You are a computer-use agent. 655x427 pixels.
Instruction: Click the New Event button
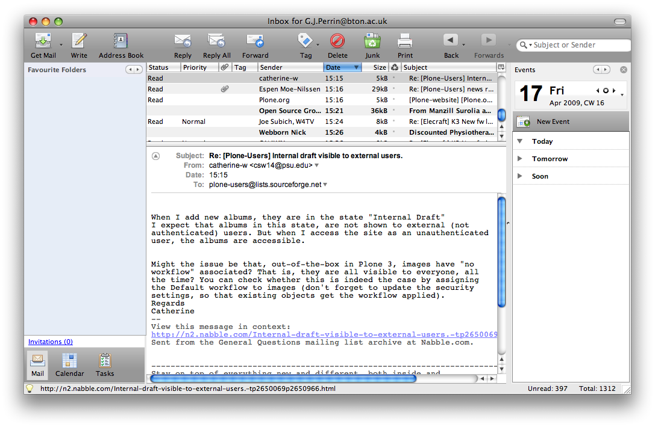553,121
